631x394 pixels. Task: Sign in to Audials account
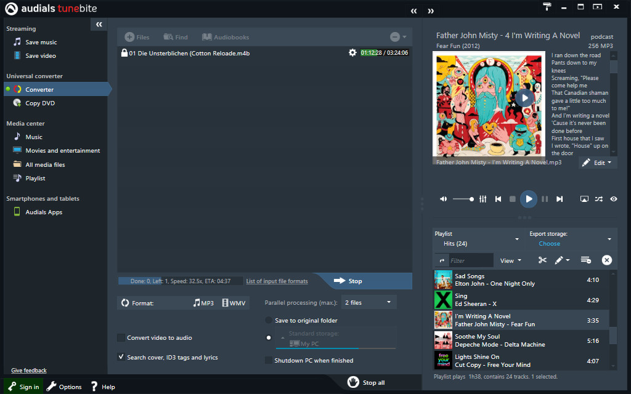[x=23, y=387]
